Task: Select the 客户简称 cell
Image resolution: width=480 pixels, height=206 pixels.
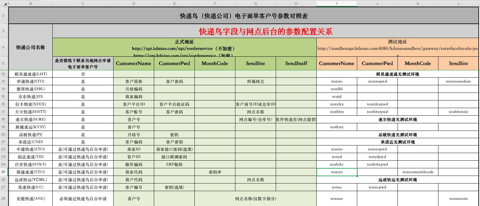Action: pyautogui.click(x=134, y=81)
